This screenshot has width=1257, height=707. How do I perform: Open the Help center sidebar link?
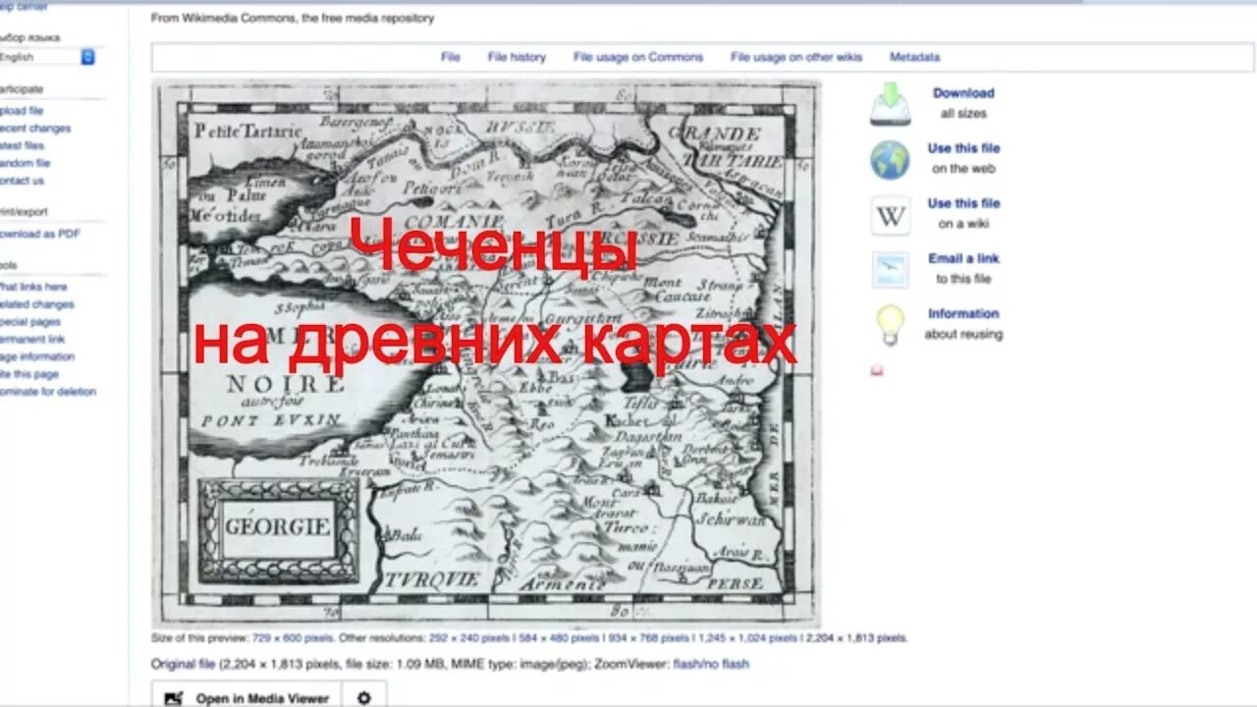(x=24, y=6)
